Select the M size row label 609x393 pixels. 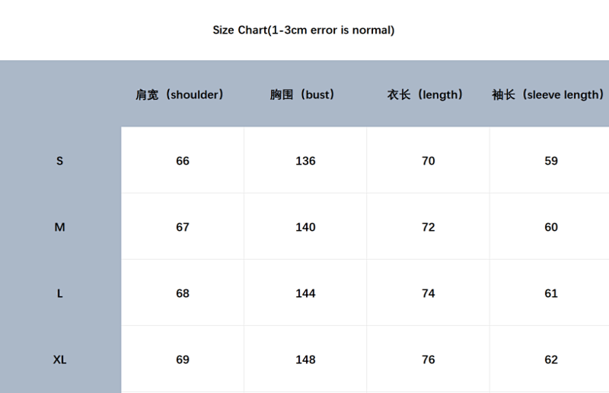click(x=59, y=227)
